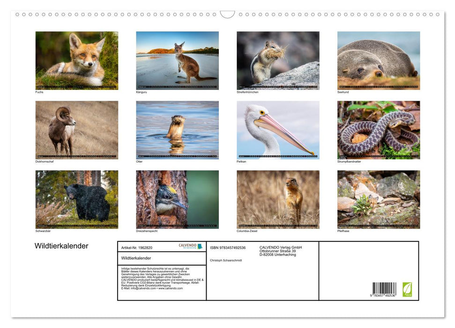The width and height of the screenshot is (455, 328).
Task: Open the Dickhornschaf ram photo
Action: 77,130
